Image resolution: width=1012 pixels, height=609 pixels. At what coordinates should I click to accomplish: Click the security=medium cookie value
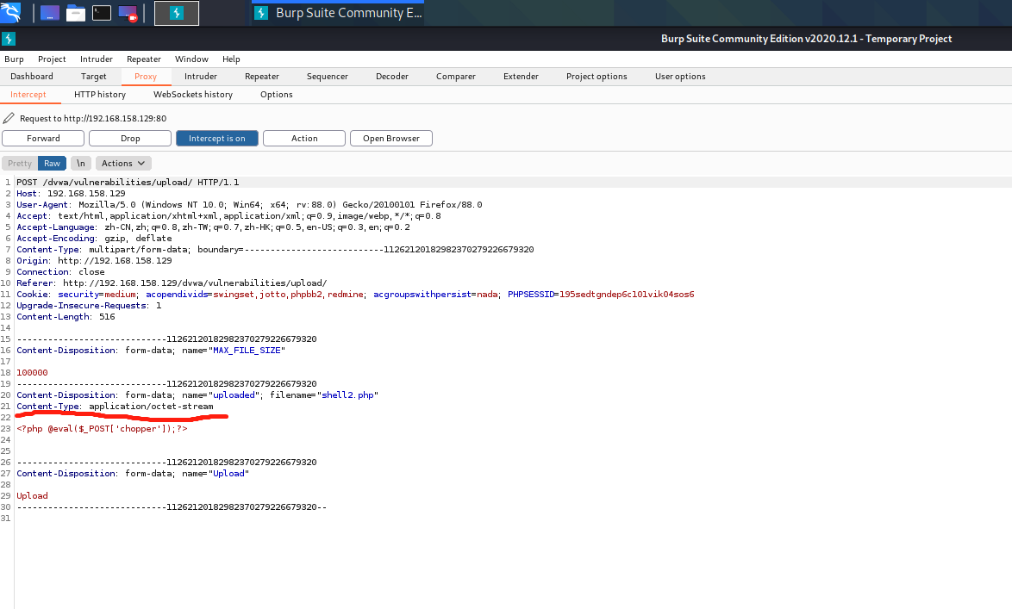[97, 295]
